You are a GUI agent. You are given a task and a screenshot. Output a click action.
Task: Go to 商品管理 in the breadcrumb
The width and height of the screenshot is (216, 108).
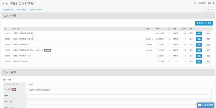(202, 3)
